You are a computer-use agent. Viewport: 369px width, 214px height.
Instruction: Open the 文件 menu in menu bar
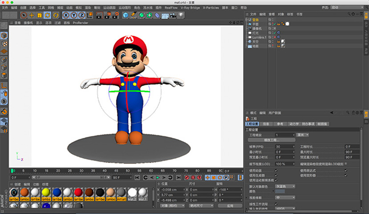pos(5,8)
